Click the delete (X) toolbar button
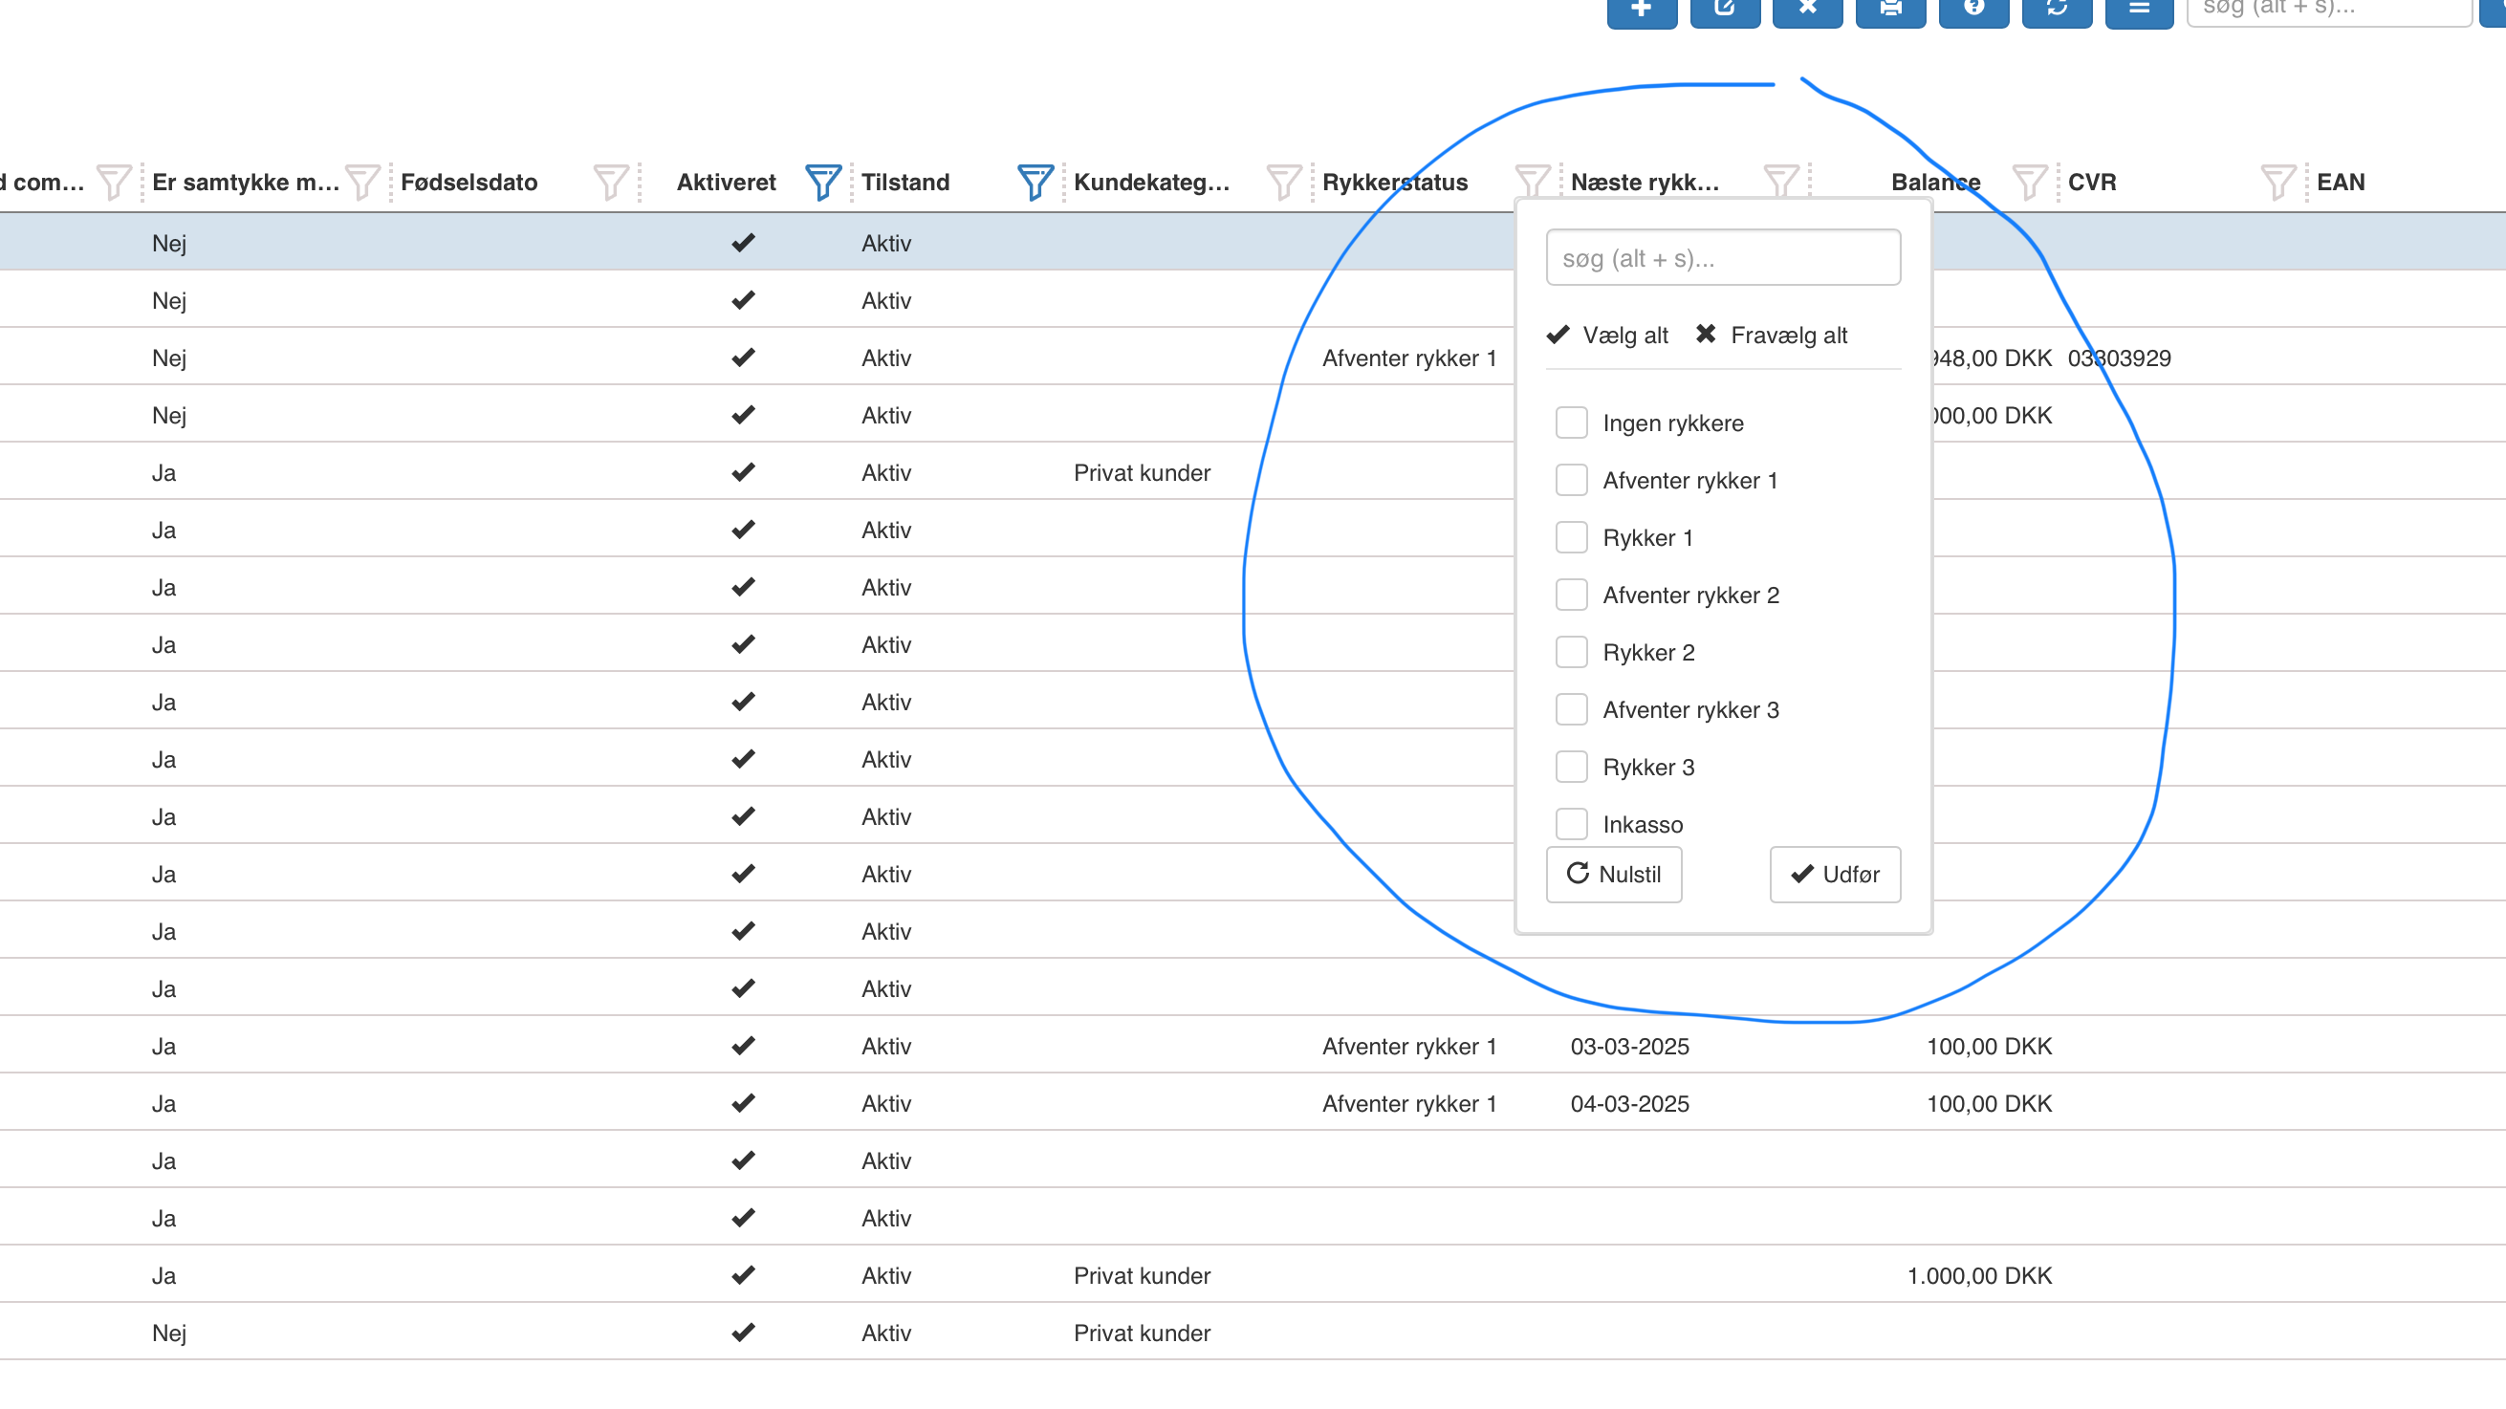This screenshot has width=2506, height=1409. (x=1806, y=10)
